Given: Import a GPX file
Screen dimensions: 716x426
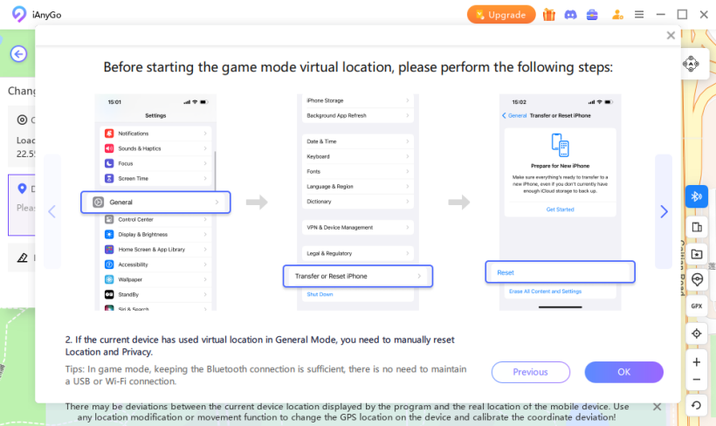Looking at the screenshot, I should coord(697,306).
